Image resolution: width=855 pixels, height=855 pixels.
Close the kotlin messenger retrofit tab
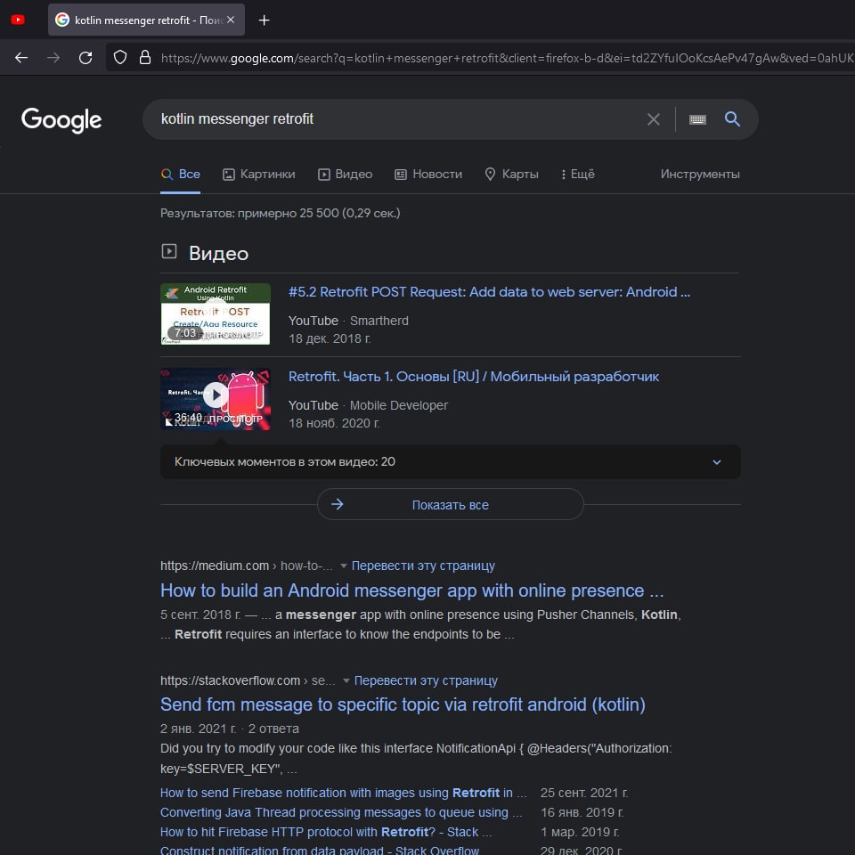click(231, 20)
